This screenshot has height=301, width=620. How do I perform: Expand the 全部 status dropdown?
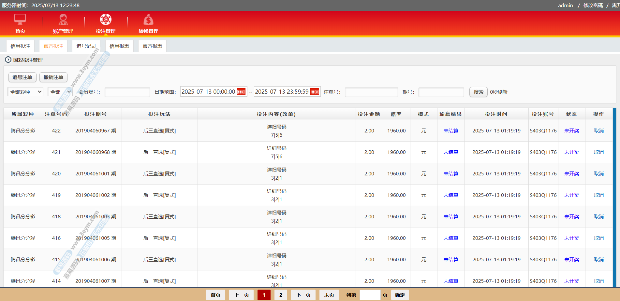coord(60,92)
